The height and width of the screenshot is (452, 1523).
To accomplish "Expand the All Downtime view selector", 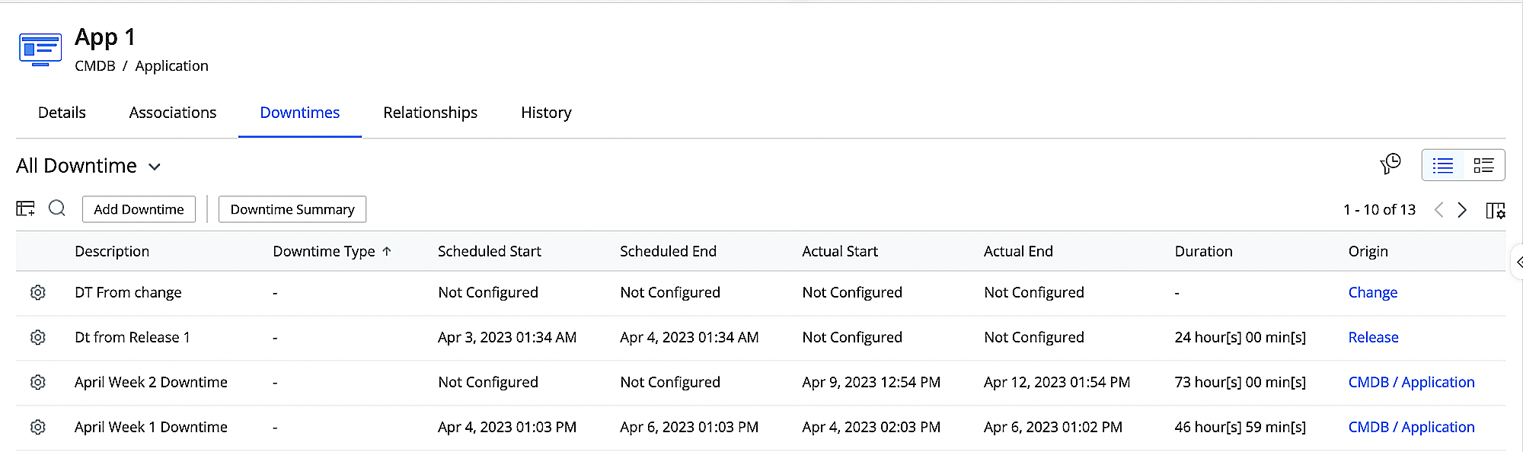I will 155,166.
